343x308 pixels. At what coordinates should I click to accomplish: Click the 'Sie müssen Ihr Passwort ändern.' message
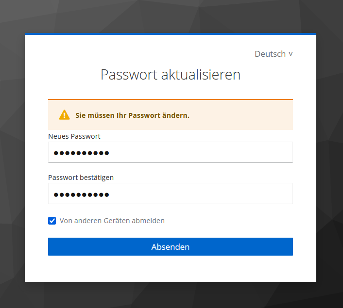pos(132,115)
